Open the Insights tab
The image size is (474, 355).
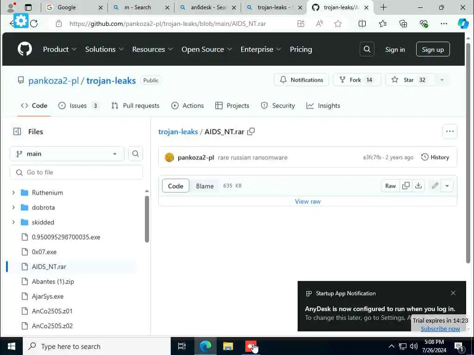tap(323, 105)
